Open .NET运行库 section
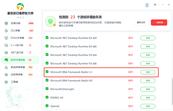This screenshot has width=173, height=111. click(20, 53)
